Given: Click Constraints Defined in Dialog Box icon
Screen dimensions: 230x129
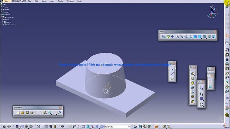Looking at the screenshot, I should point(210,82).
